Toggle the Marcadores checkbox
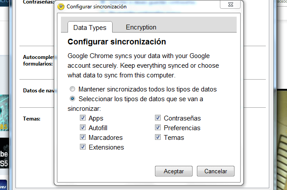This screenshot has width=287, height=190. click(83, 137)
